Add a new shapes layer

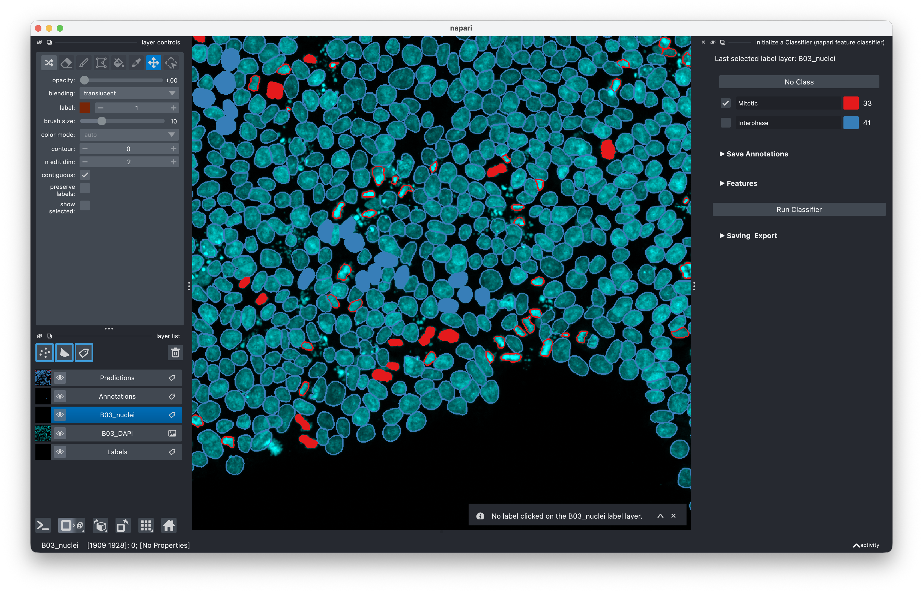pos(64,353)
